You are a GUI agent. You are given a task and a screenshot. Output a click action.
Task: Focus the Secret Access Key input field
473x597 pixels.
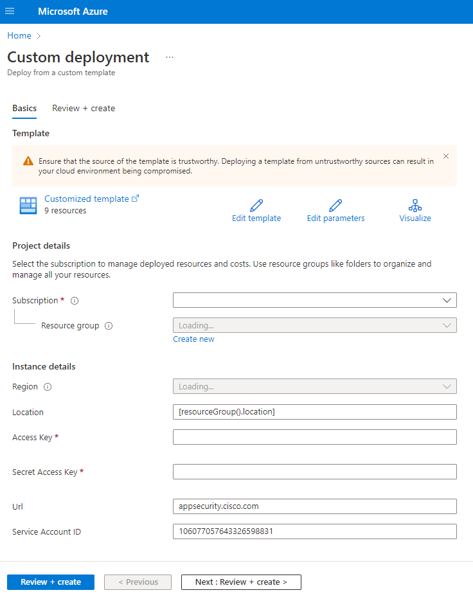pos(314,472)
